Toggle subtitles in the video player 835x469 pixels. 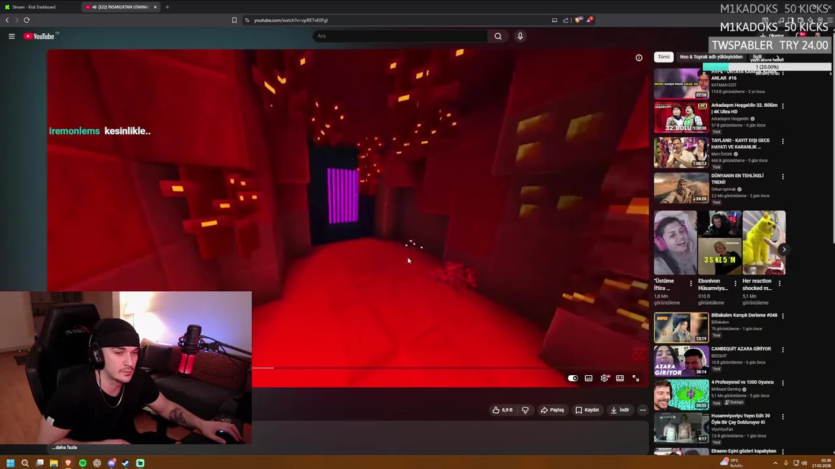tap(588, 378)
